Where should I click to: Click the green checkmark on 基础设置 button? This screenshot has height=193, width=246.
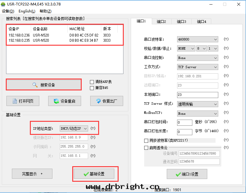pos(86,174)
